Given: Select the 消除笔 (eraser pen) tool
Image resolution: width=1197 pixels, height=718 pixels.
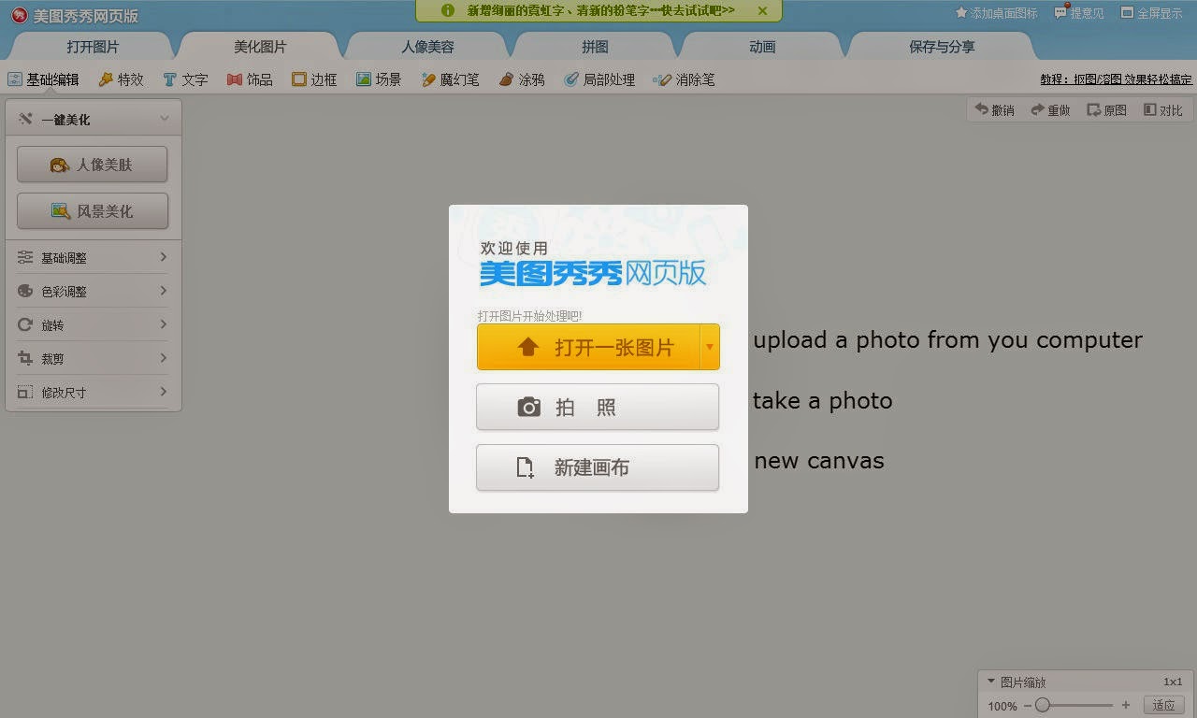Looking at the screenshot, I should (x=685, y=79).
